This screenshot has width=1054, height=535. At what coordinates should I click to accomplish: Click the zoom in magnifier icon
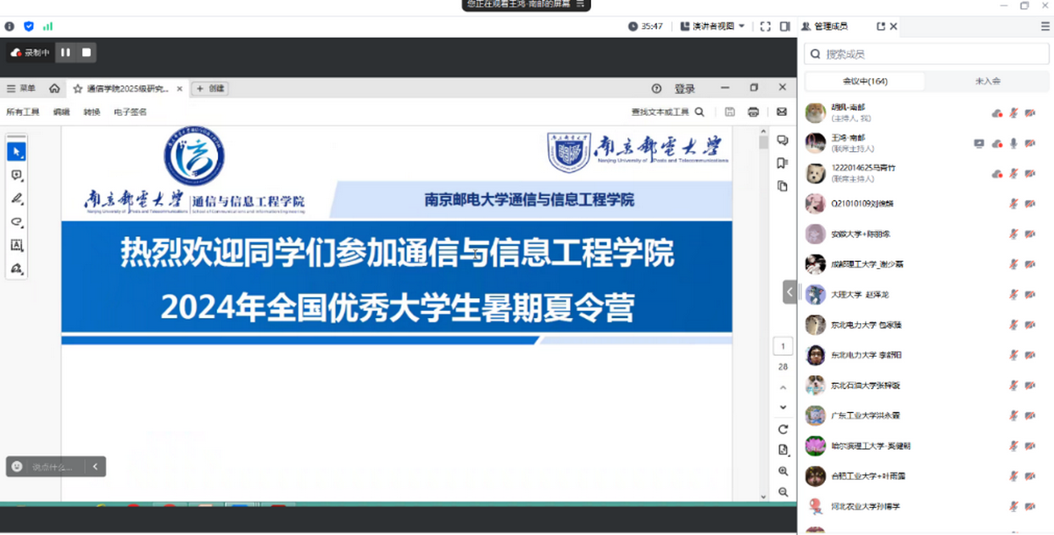coord(783,471)
